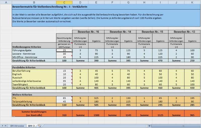201x128 pixels.
Task: Click the horizontal scrollbar thumb
Action: tap(183, 125)
